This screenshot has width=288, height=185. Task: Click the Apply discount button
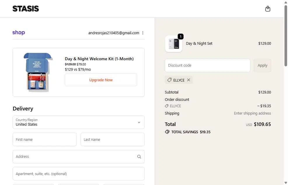[262, 65]
